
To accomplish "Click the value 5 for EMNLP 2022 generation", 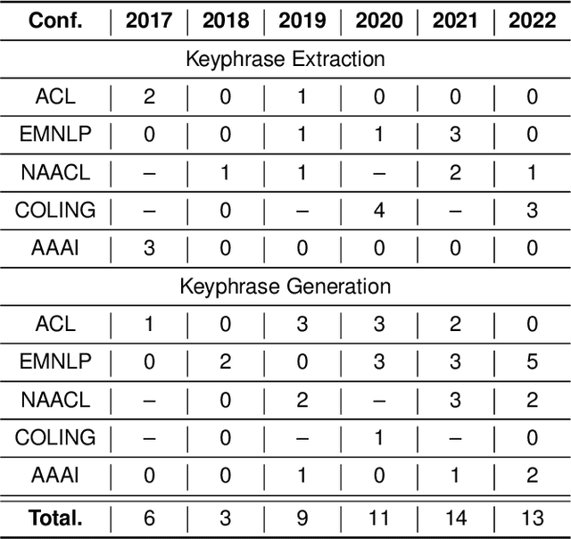I will click(532, 361).
